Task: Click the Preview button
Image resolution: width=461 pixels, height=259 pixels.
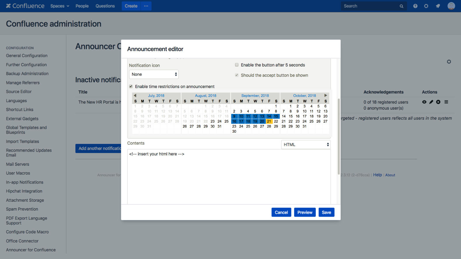Action: coord(305,212)
